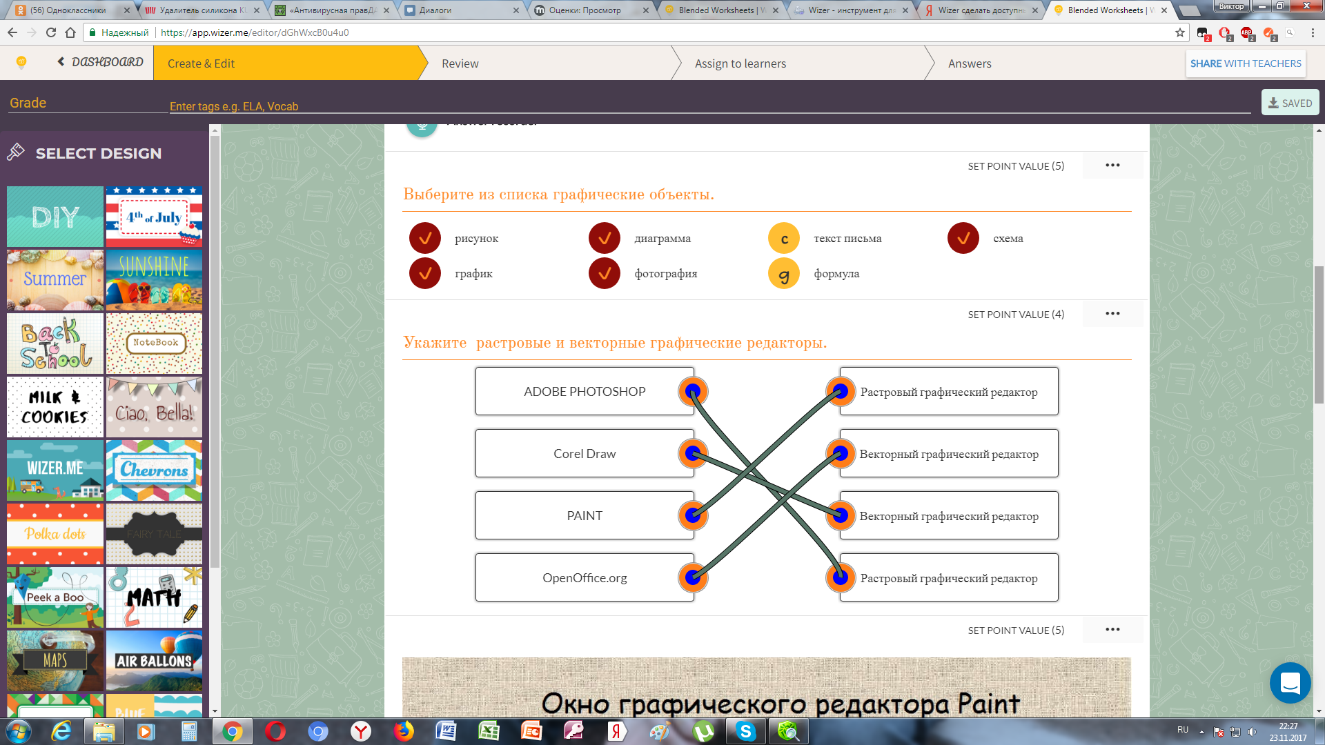Screen dimensions: 1325x745
Task: Open Set Point Value (4) for matching
Action: 1016,315
